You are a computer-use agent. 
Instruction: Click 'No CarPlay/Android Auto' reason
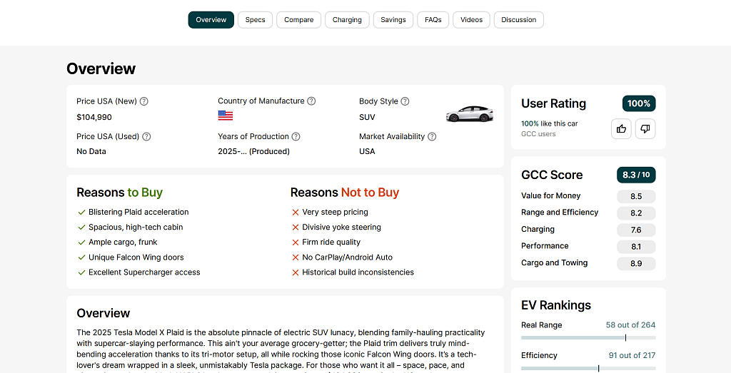point(348,257)
